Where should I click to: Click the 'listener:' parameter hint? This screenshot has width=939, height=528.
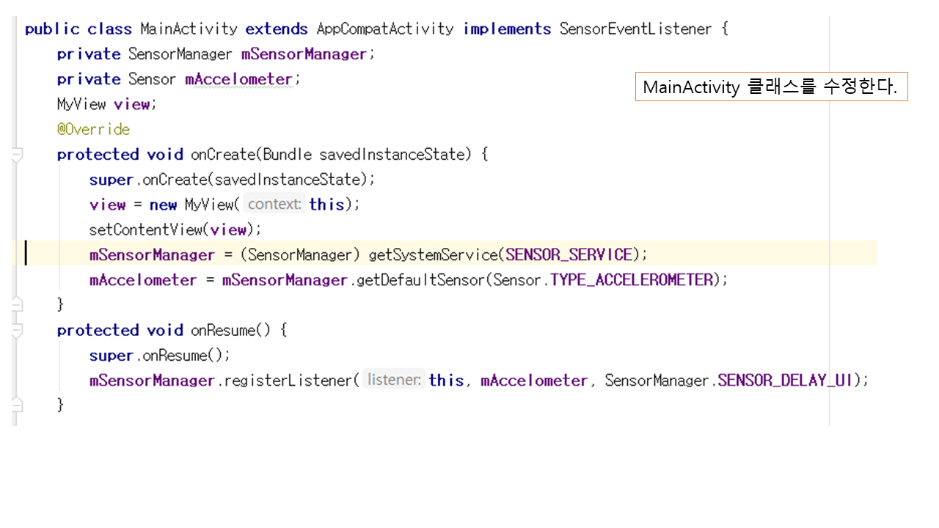[394, 380]
